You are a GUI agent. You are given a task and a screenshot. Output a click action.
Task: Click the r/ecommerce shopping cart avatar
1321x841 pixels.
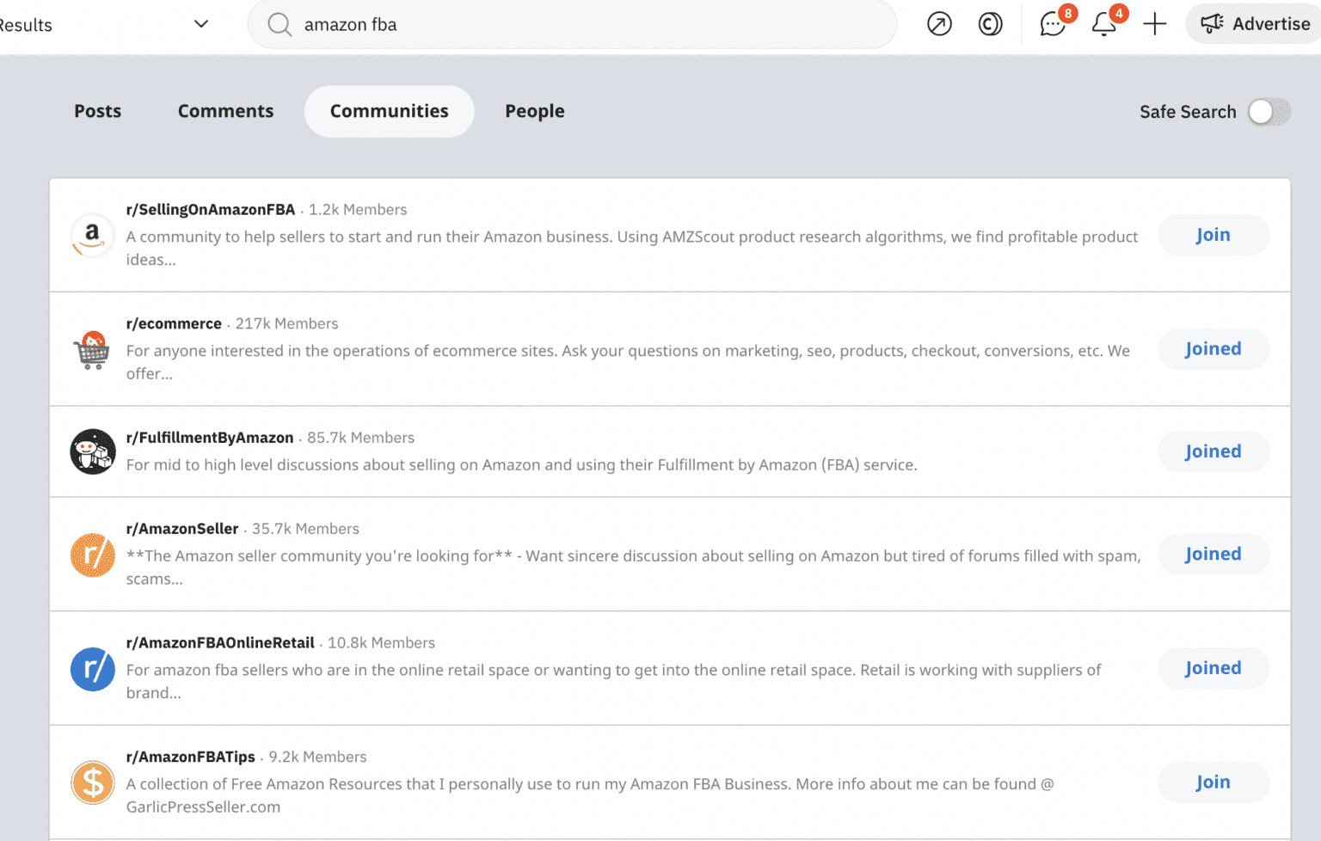[x=92, y=350]
